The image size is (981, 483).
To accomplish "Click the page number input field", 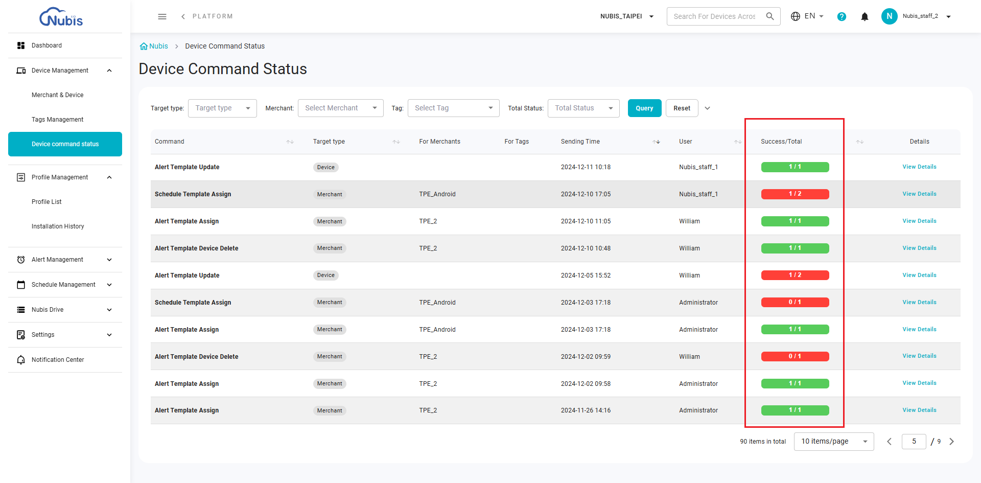I will (914, 442).
